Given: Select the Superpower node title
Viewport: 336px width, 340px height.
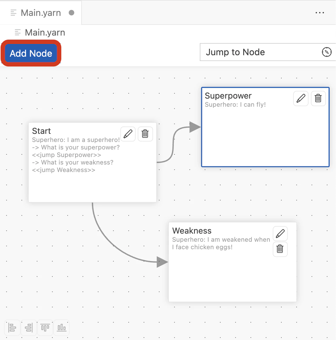Looking at the screenshot, I should (228, 96).
